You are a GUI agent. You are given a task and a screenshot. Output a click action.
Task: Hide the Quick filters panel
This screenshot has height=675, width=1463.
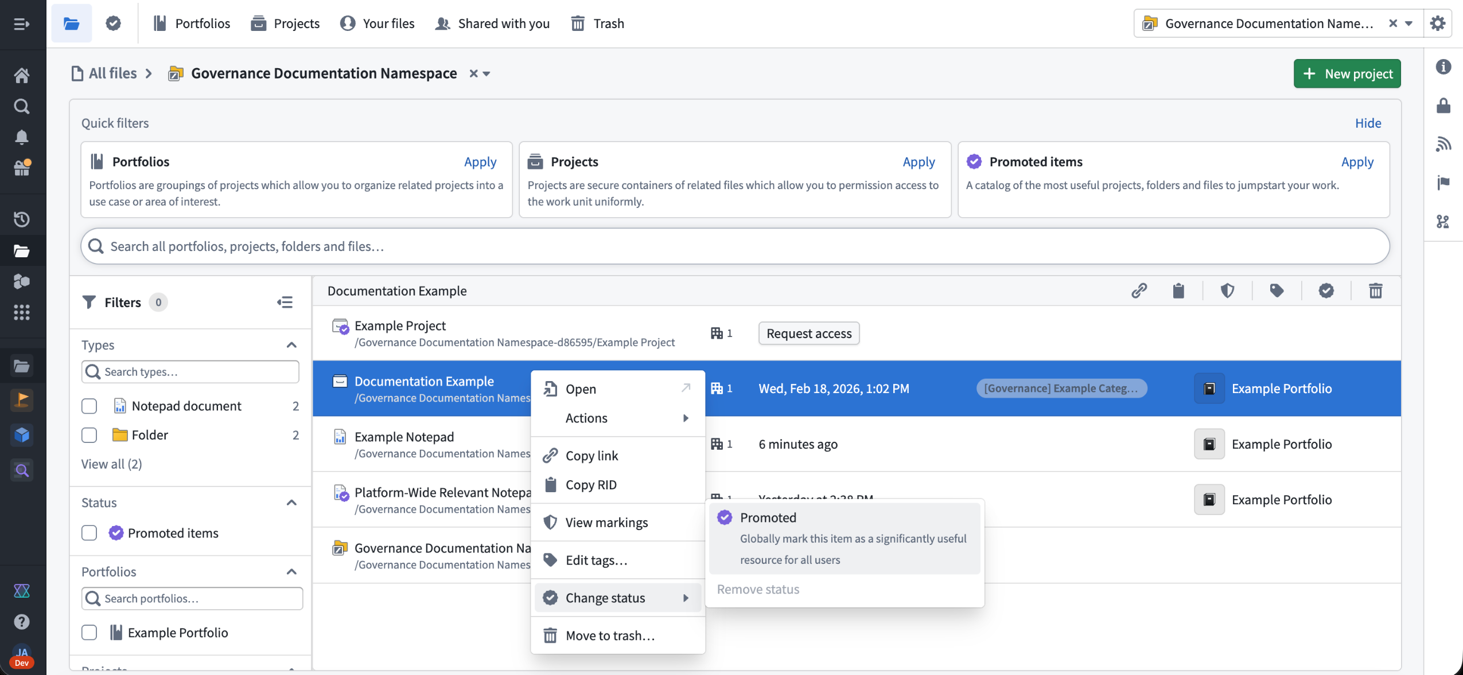pos(1368,123)
